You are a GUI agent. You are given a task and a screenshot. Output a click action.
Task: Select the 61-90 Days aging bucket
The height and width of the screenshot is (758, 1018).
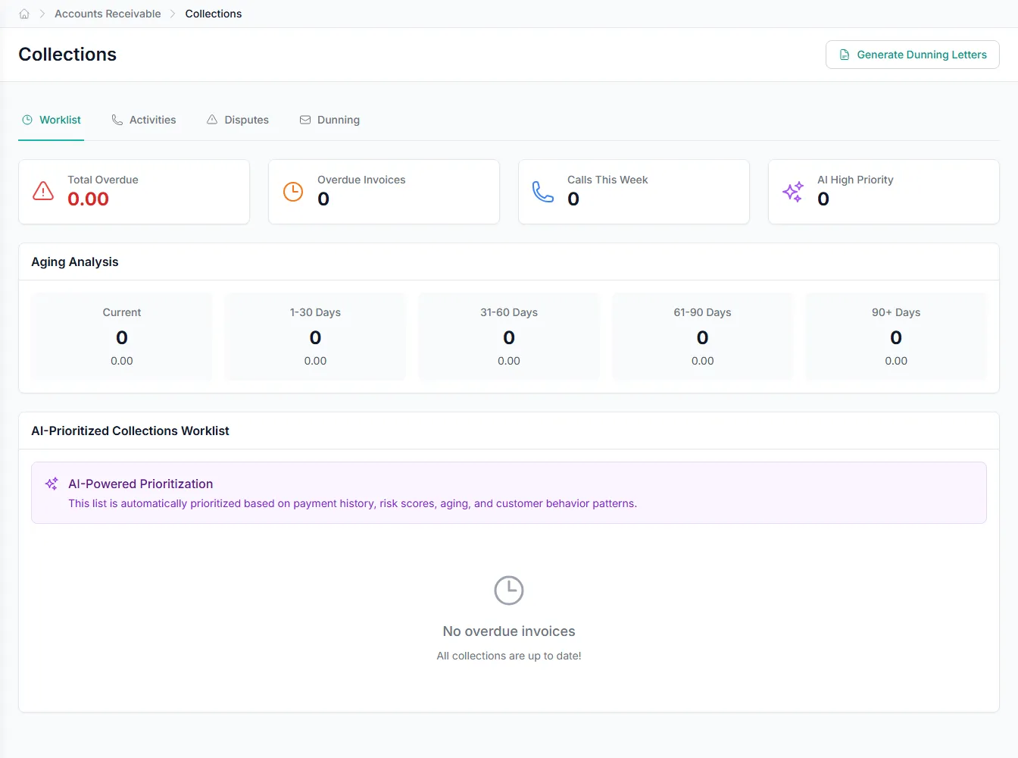[x=703, y=337]
